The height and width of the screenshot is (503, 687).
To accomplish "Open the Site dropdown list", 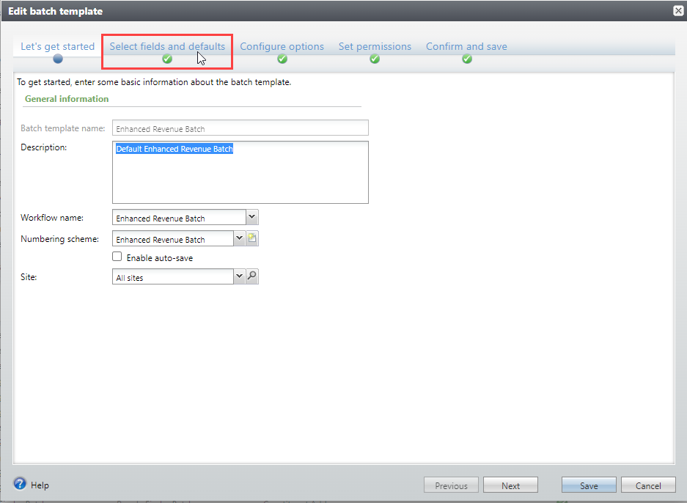I will point(239,276).
